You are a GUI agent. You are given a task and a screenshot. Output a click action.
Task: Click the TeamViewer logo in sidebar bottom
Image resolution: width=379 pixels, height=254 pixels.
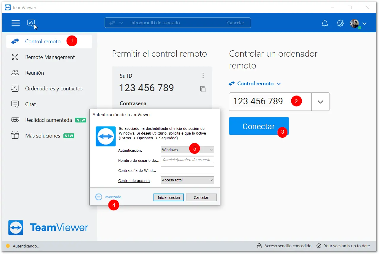48,228
